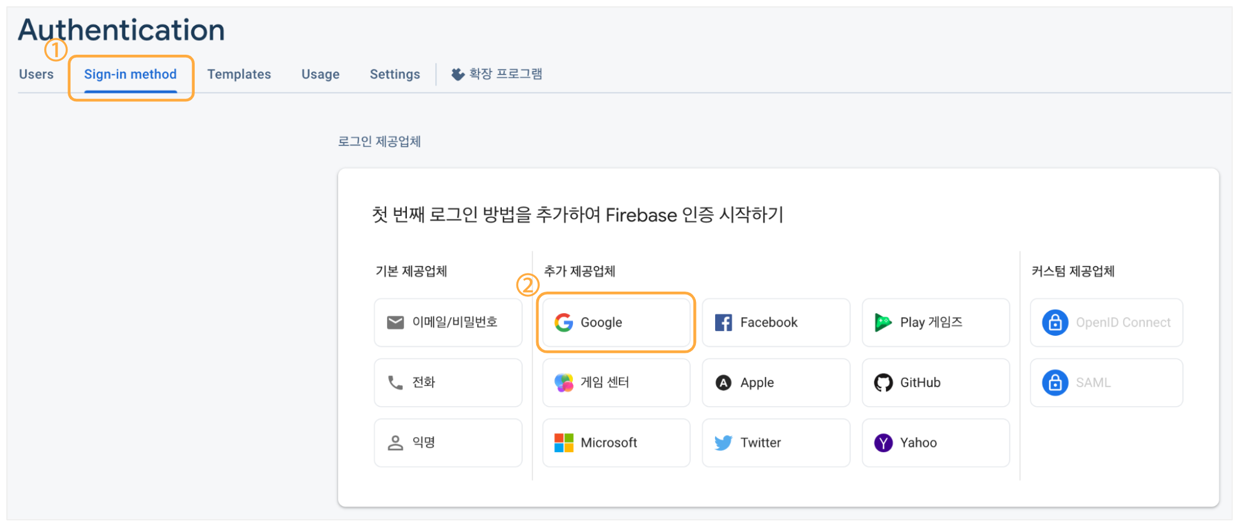Open the Settings tab

[x=395, y=75]
